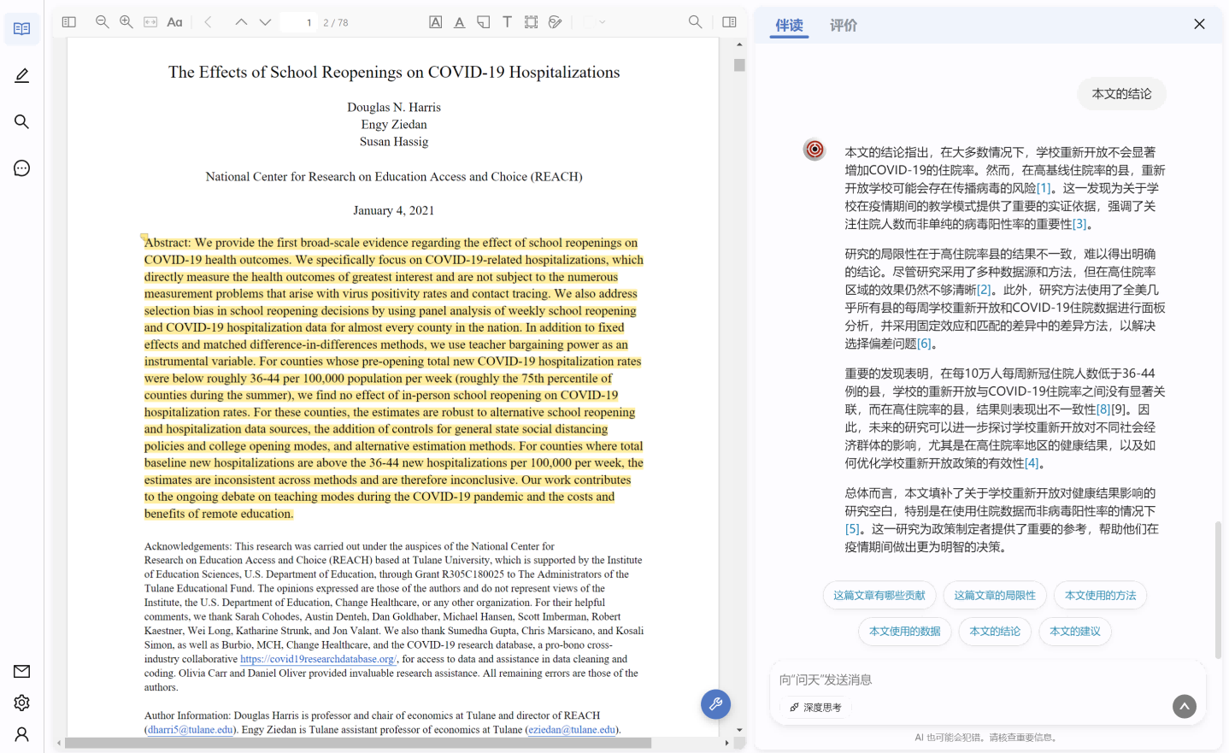
Task: Open the covid19researchdatabase.org link
Action: 318,659
